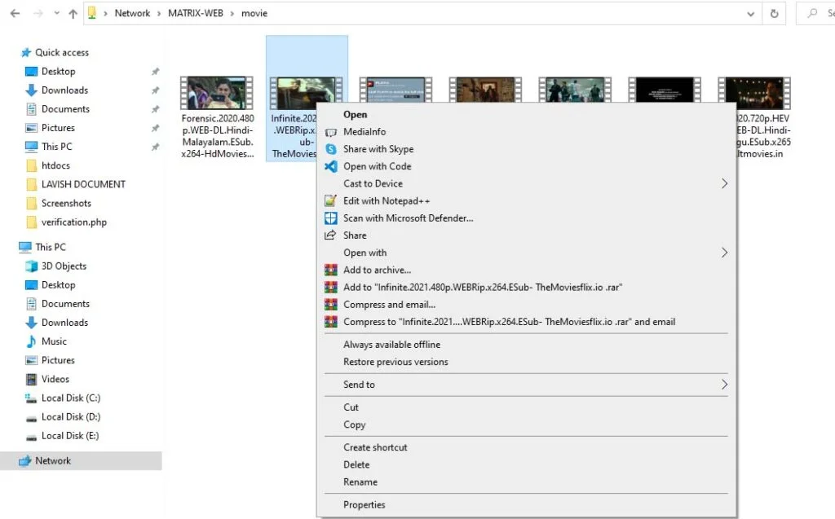Choose Open from the context menu

(356, 114)
